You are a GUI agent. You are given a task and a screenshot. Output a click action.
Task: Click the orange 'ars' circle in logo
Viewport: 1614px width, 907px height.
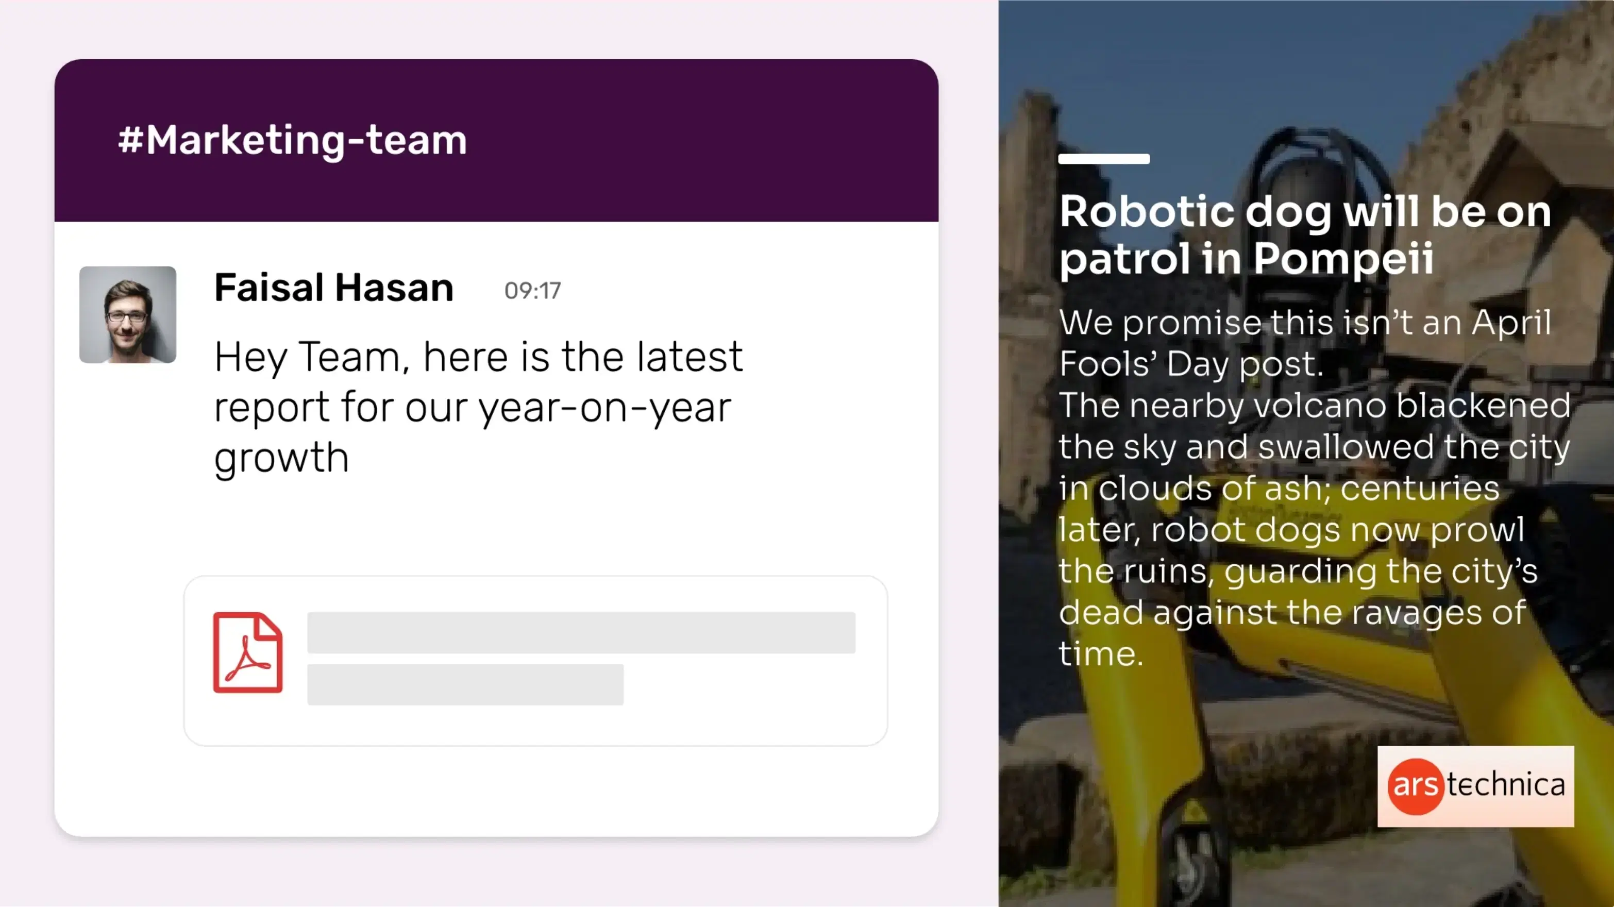[x=1416, y=786]
